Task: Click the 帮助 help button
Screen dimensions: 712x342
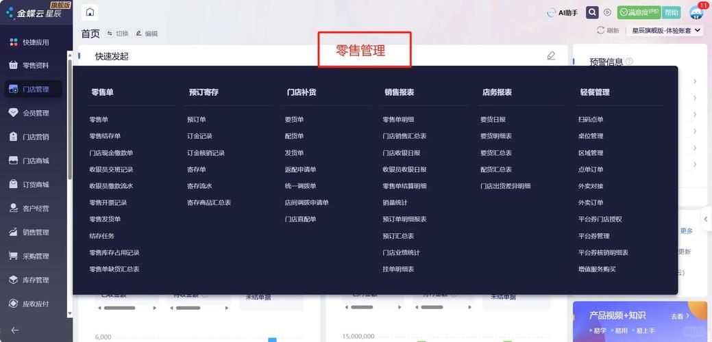Action: coord(672,12)
